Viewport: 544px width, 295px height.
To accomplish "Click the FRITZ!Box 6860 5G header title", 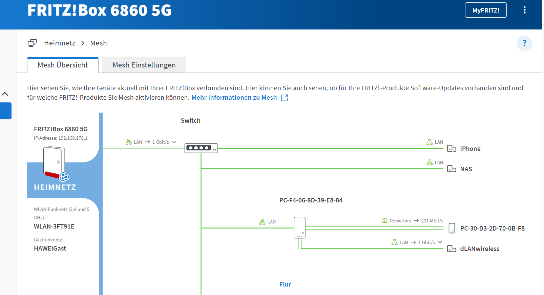I will 100,10.
